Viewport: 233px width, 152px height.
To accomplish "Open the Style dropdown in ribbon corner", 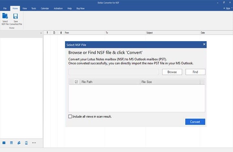I will coord(228,8).
